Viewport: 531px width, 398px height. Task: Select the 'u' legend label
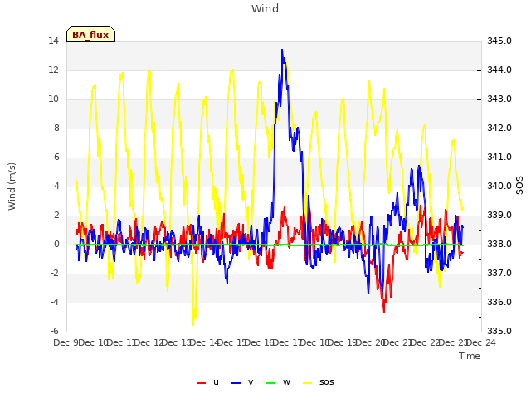pyautogui.click(x=216, y=382)
